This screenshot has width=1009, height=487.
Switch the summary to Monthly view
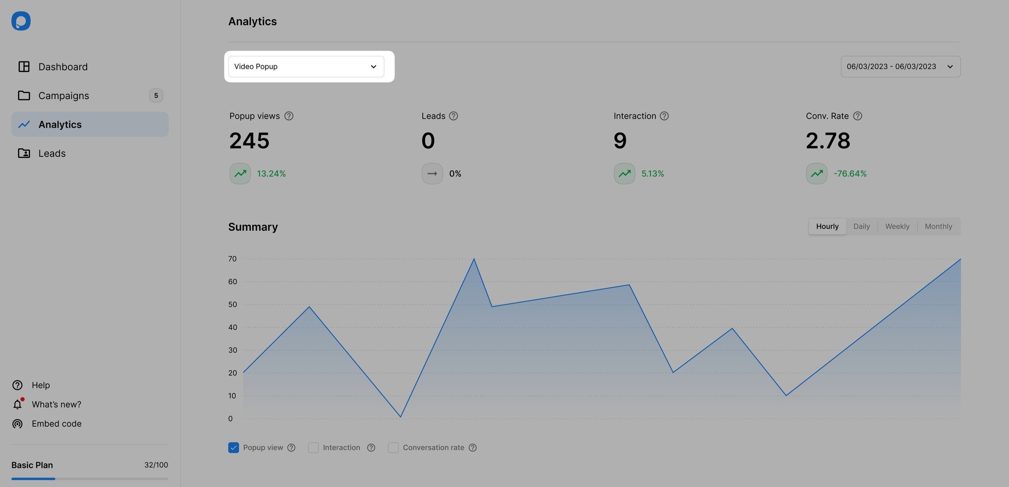pyautogui.click(x=938, y=227)
